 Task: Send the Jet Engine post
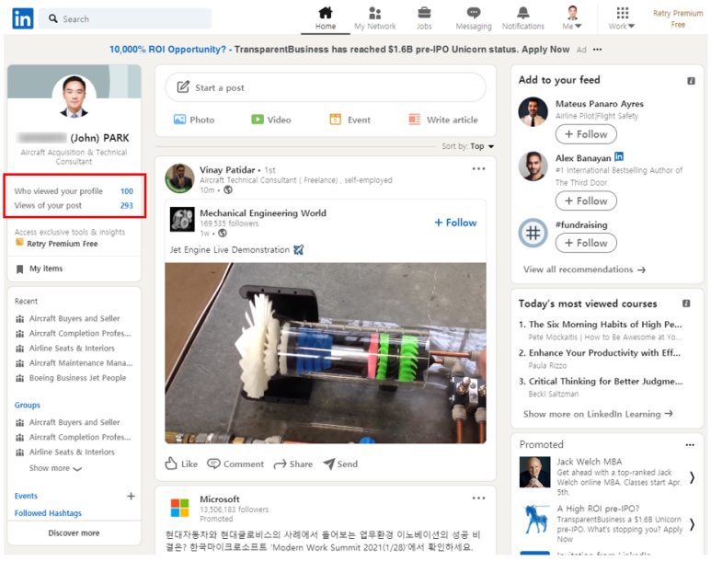tap(340, 464)
